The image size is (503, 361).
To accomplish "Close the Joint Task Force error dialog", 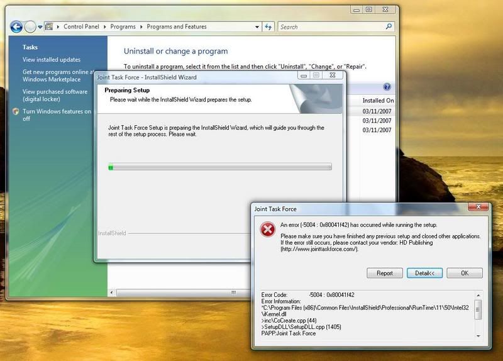I will (478, 207).
